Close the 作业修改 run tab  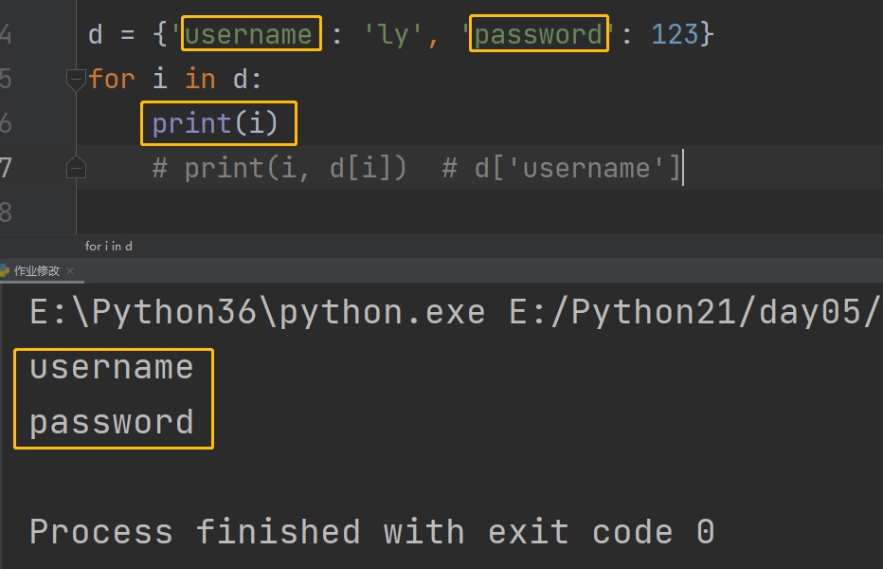[70, 271]
